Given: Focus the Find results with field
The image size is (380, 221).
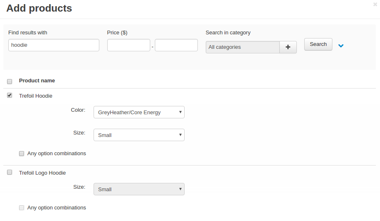Looking at the screenshot, I should coord(54,45).
